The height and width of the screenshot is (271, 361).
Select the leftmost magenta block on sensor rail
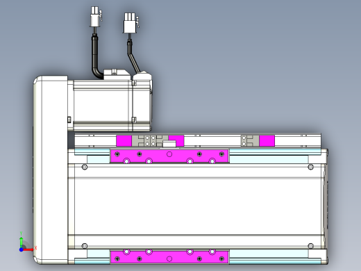[124, 141]
